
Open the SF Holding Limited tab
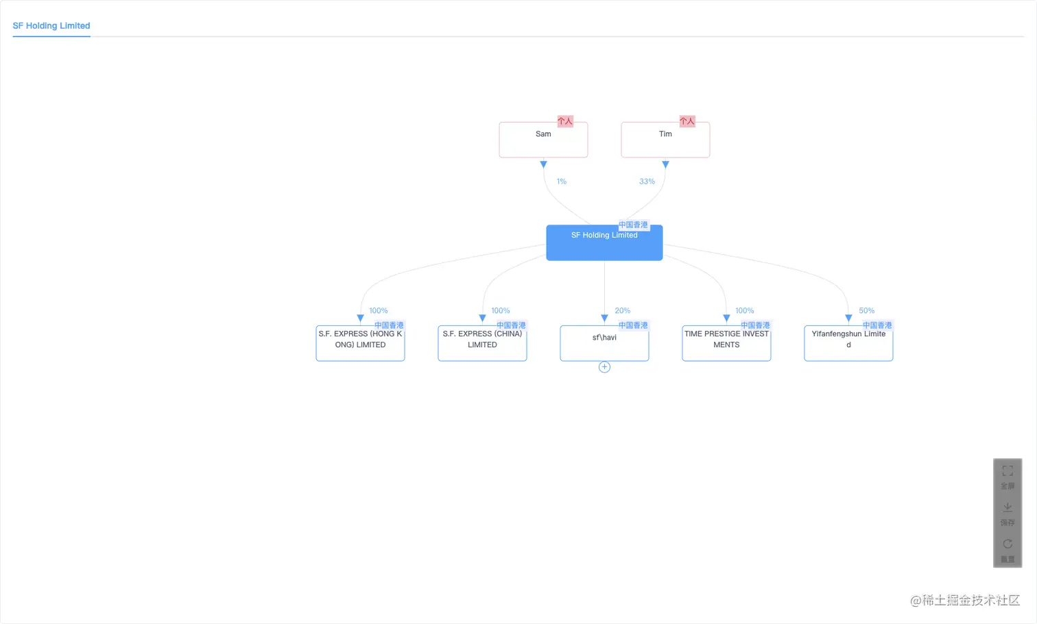pos(51,26)
